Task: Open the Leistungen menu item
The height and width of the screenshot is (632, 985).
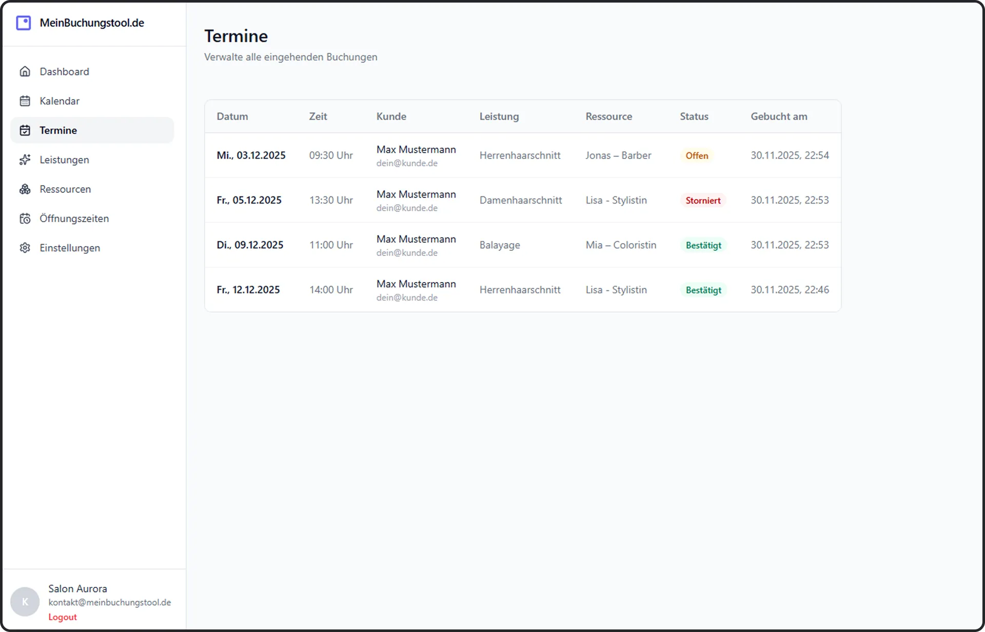Action: coord(64,160)
